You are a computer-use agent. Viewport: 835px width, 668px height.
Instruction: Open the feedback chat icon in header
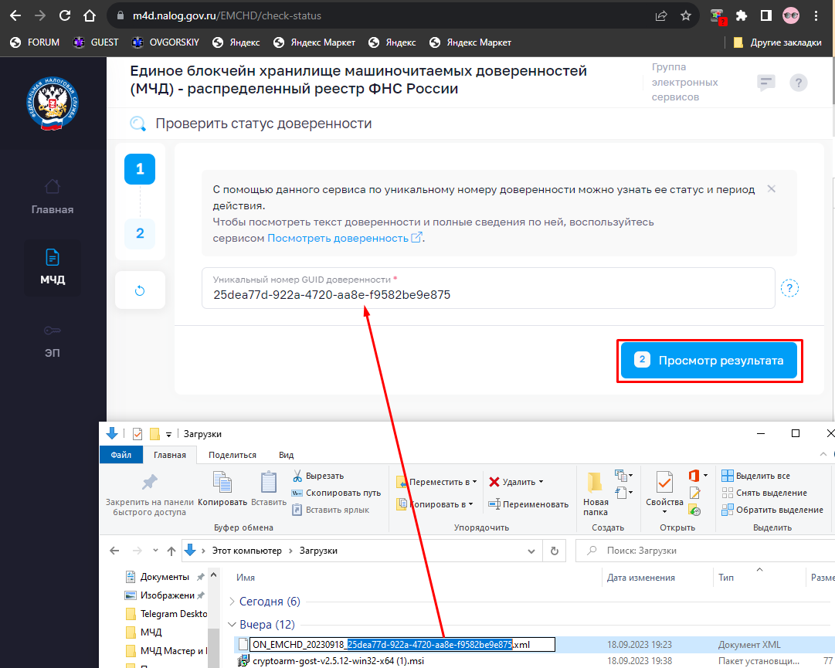765,83
